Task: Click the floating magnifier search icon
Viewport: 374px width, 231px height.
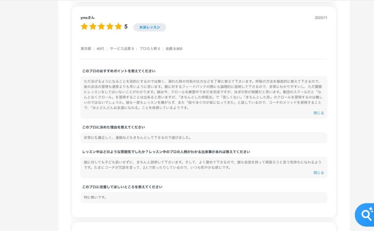Action: [365, 215]
